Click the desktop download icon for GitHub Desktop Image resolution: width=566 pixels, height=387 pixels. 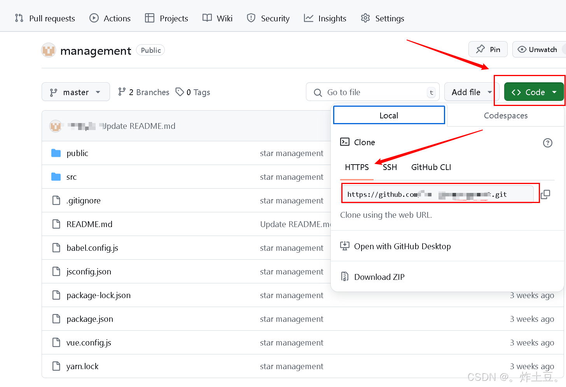344,246
